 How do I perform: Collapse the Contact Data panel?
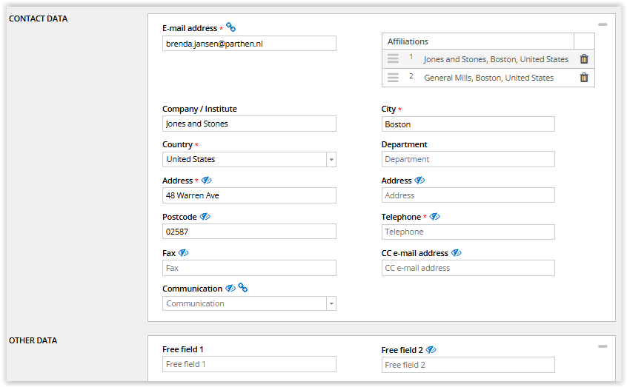pos(603,24)
